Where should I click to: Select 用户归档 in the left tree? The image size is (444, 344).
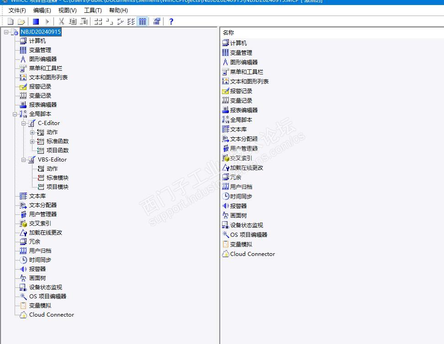pyautogui.click(x=40, y=250)
